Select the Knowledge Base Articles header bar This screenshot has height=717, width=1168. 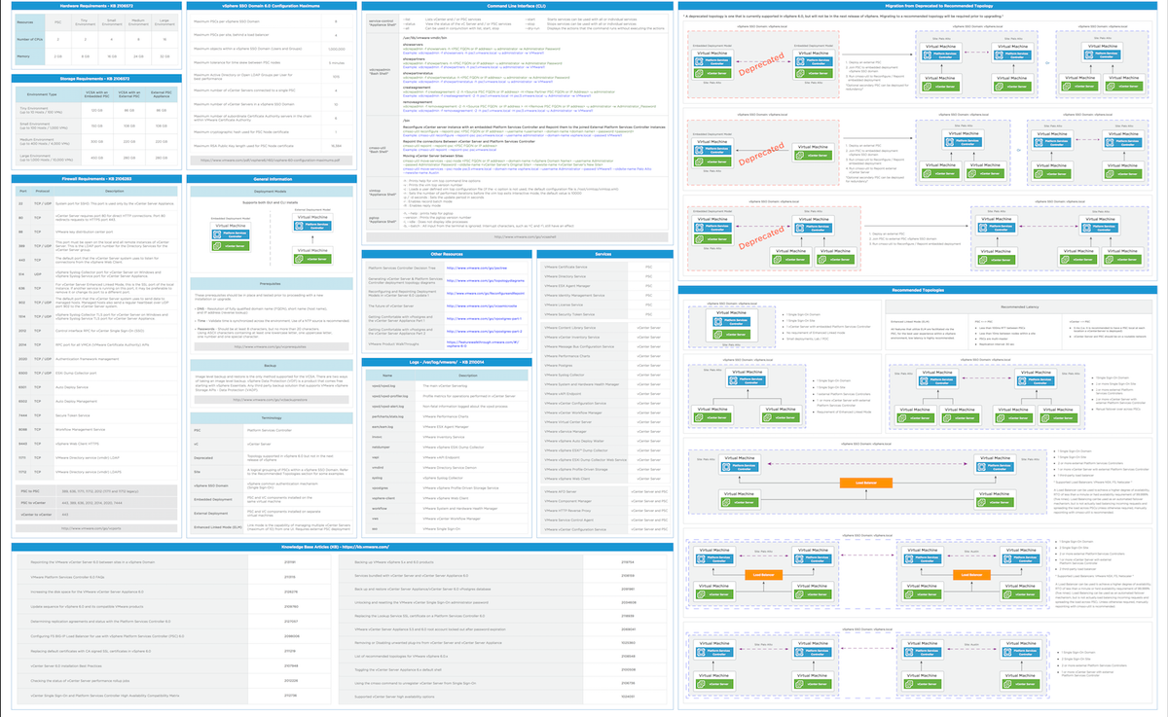point(338,548)
